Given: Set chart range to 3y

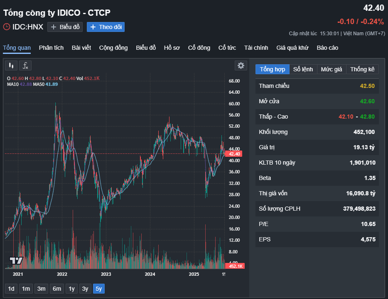Looking at the screenshot, I should 85,289.
